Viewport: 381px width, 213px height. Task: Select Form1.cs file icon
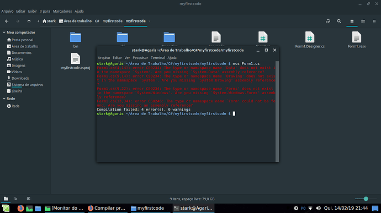pos(263,37)
